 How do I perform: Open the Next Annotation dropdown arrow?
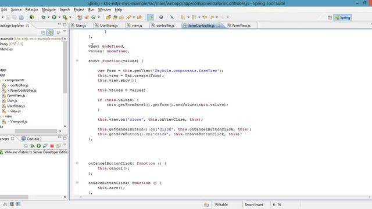click(x=188, y=17)
